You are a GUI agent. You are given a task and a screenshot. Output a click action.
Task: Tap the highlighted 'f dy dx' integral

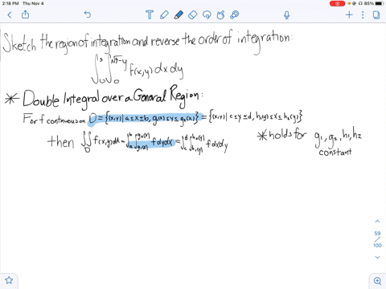150,143
